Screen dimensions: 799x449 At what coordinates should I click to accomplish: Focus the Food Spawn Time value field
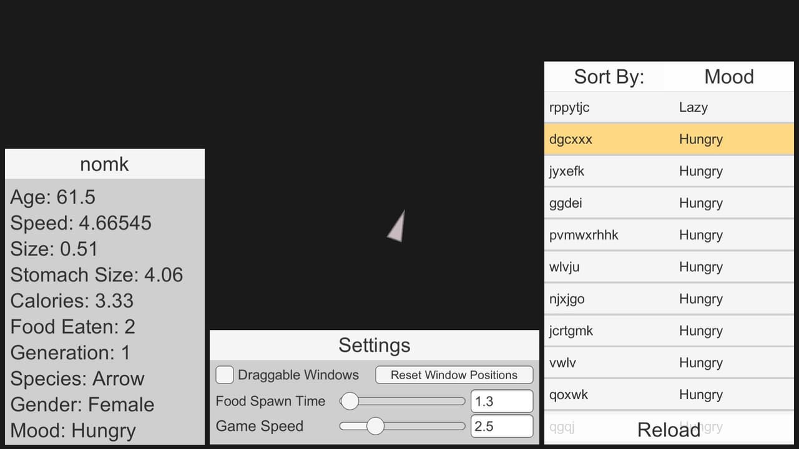pos(502,401)
